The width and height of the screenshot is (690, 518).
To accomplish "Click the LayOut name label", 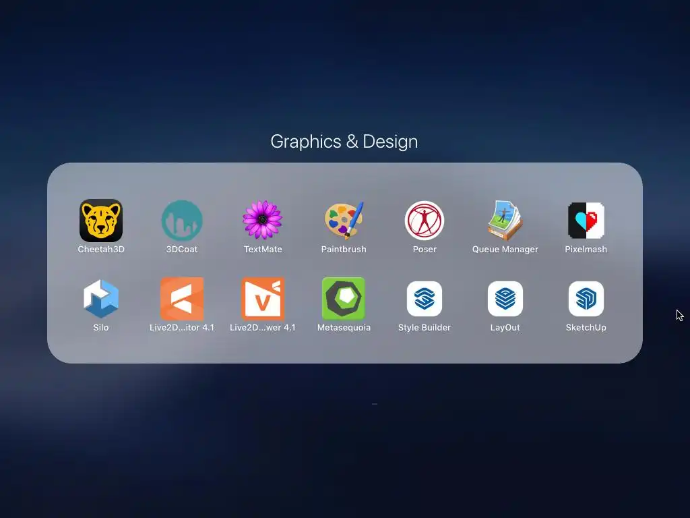I will (505, 328).
